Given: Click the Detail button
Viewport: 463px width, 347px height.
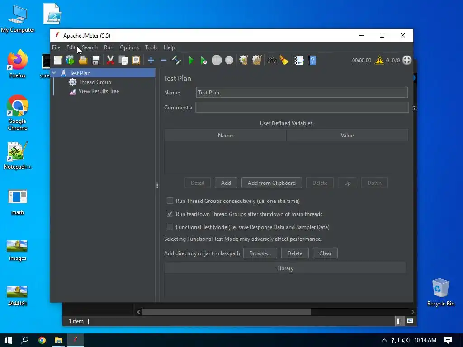Looking at the screenshot, I should (198, 183).
